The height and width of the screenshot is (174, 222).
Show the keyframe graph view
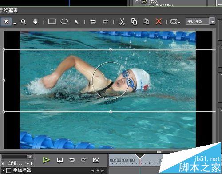coord(96,160)
